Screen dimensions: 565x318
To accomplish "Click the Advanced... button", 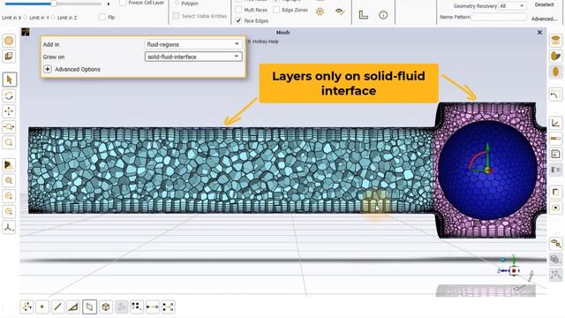I will click(x=544, y=19).
